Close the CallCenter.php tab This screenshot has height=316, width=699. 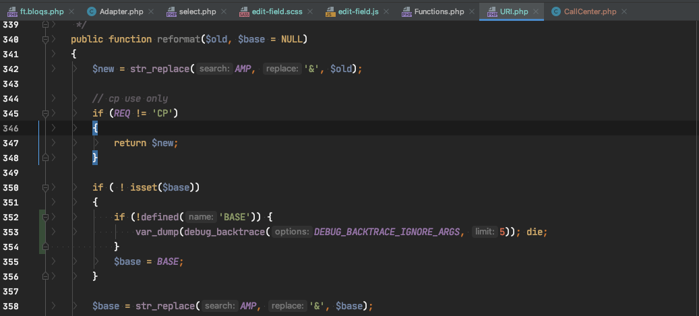(x=624, y=11)
